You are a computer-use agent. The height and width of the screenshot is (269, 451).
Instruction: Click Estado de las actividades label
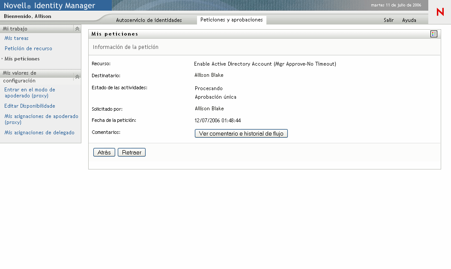point(119,88)
